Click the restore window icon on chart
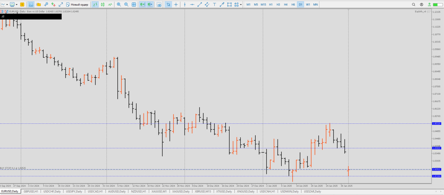Image resolution: width=444 pixels, height=195 pixels. coord(3,17)
